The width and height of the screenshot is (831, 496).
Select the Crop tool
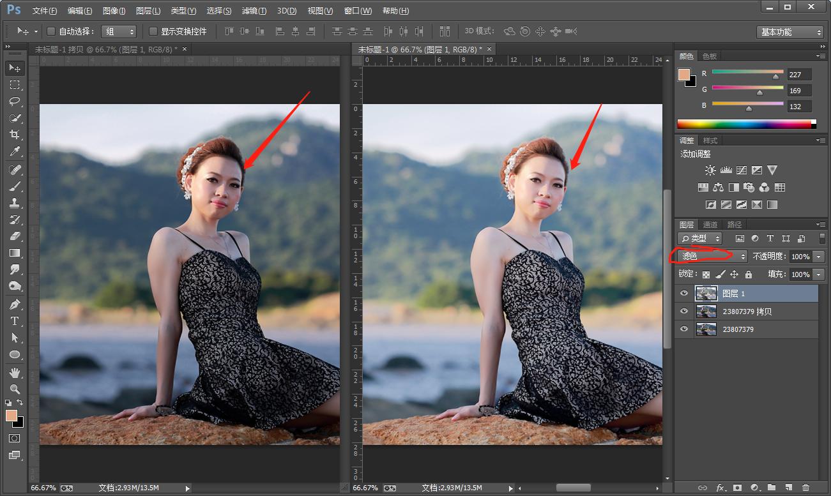pyautogui.click(x=15, y=135)
